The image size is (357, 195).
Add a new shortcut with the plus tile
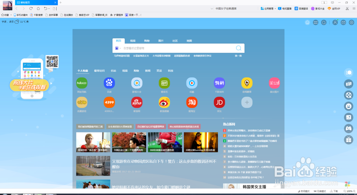(247, 102)
